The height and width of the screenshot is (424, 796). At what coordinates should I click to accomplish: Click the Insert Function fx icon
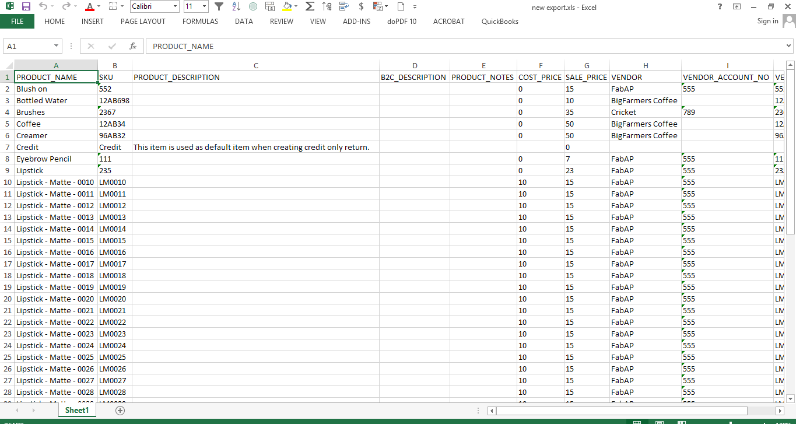pyautogui.click(x=133, y=46)
